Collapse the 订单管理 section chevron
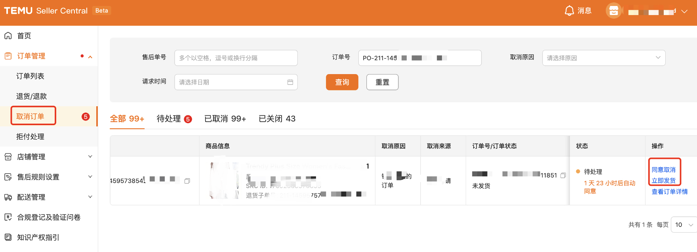This screenshot has height=252, width=697. point(90,57)
